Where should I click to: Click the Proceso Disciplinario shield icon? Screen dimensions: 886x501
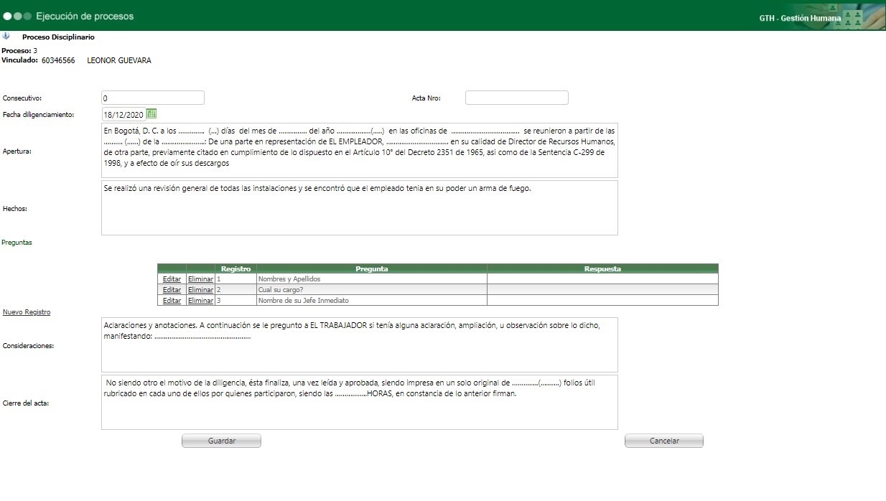point(6,36)
